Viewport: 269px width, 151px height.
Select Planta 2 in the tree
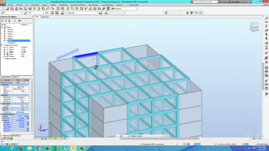[10, 38]
